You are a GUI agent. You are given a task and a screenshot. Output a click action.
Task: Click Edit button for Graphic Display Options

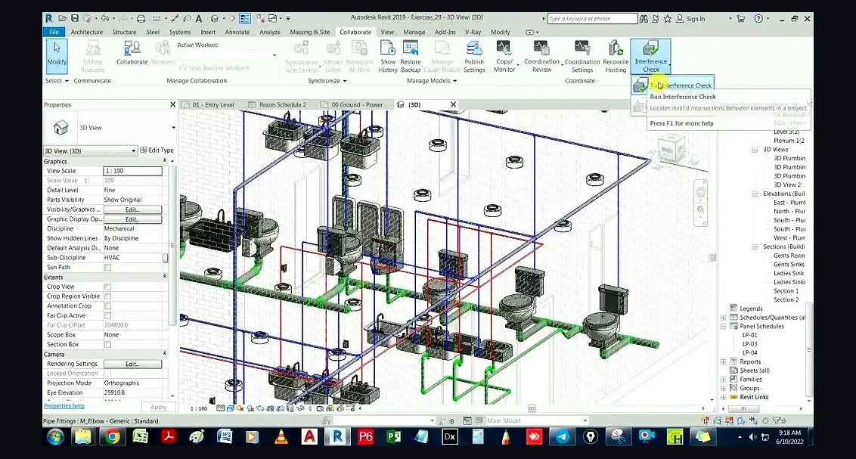click(132, 219)
